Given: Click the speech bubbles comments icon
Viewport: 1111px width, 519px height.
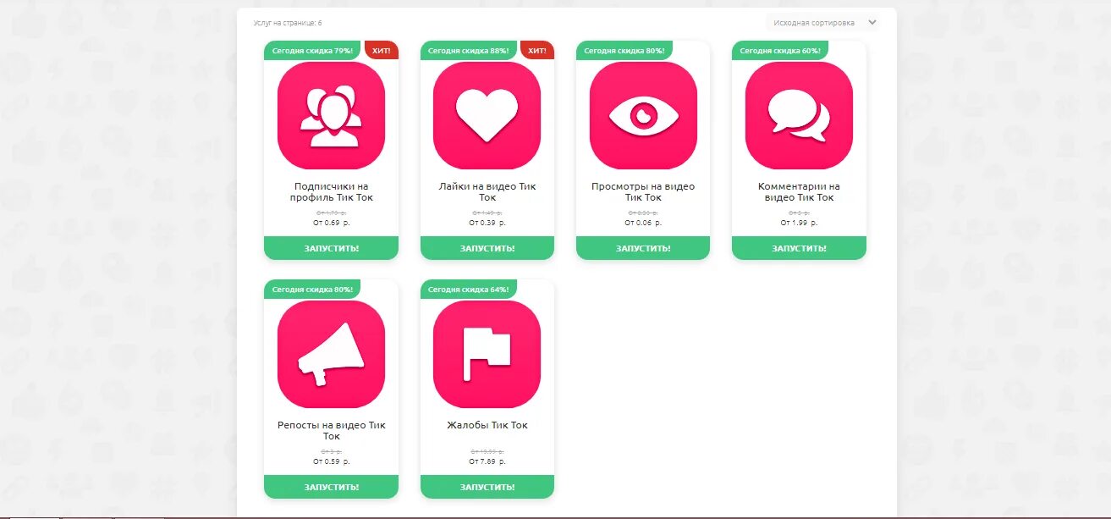Looking at the screenshot, I should click(799, 115).
